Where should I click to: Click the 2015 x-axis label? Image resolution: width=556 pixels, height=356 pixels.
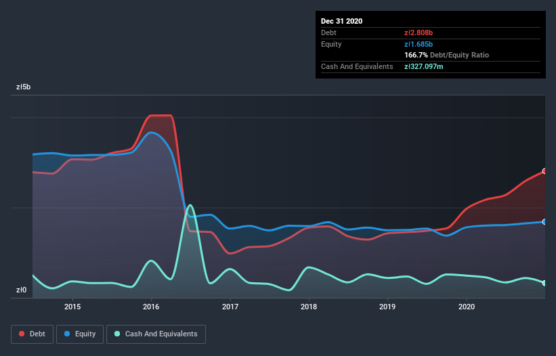tap(72, 307)
